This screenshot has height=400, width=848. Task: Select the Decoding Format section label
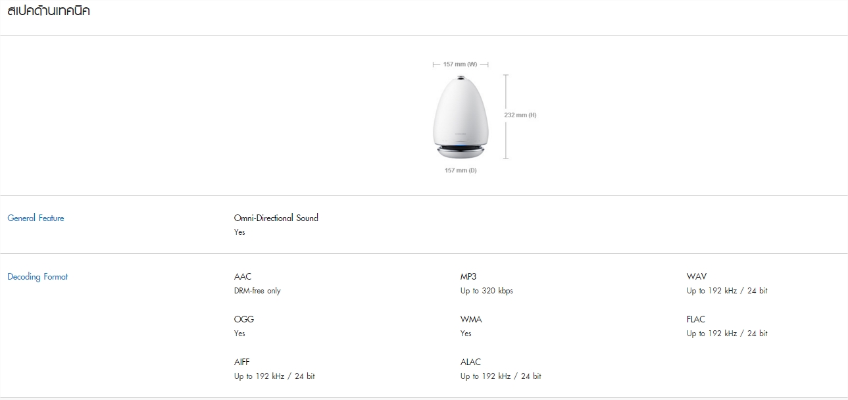[37, 276]
